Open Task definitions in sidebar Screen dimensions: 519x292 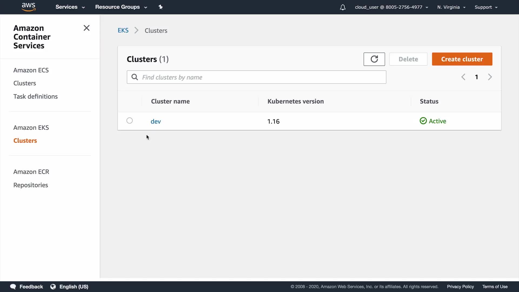(35, 97)
